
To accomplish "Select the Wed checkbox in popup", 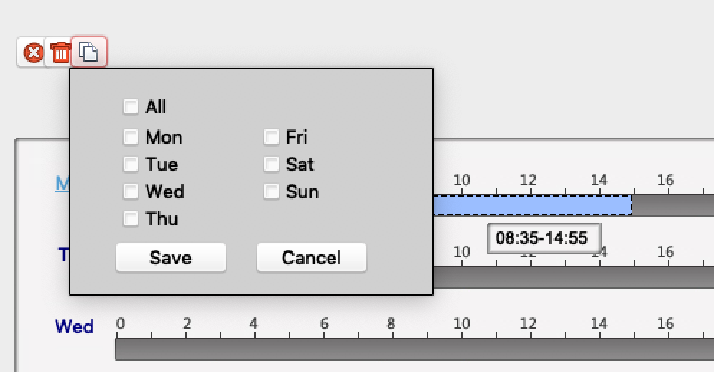I will [x=131, y=192].
